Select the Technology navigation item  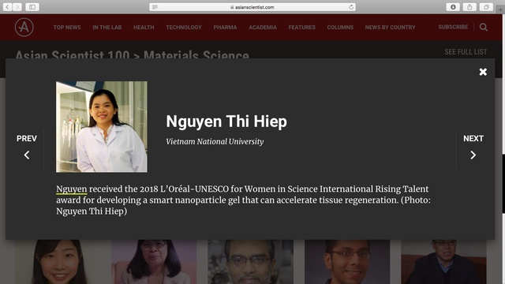[184, 28]
